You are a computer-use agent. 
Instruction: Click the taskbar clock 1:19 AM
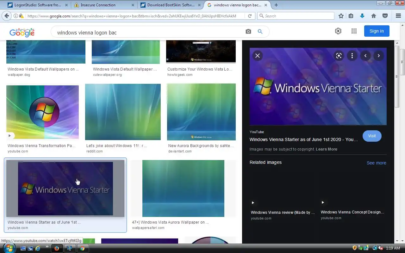393,248
